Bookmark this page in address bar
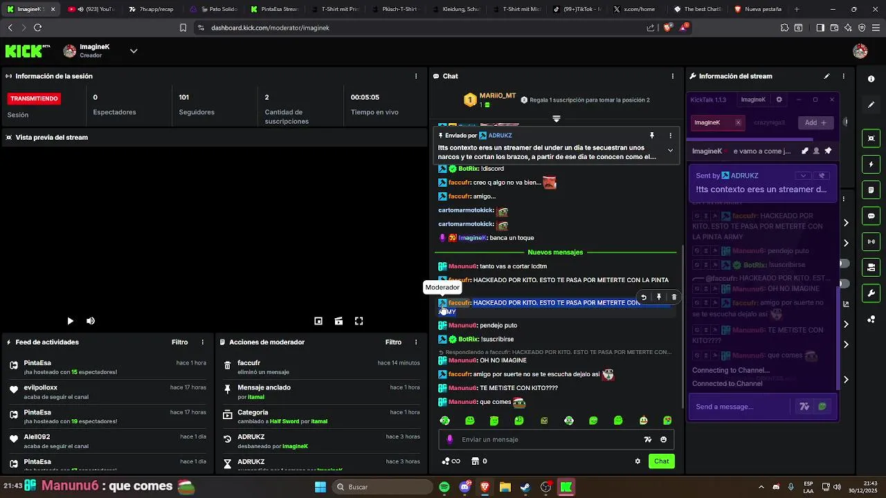 tap(183, 28)
